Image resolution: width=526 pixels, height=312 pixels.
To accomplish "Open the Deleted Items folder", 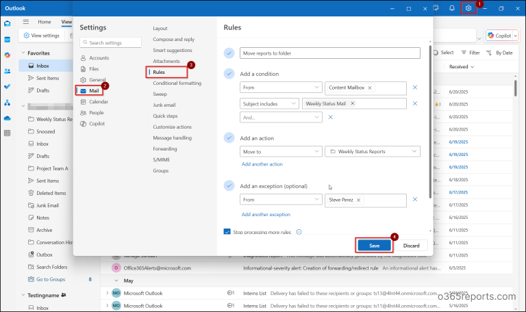I will pyautogui.click(x=47, y=193).
